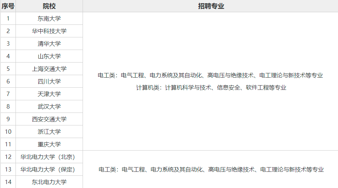Select the 重庆大学 cell

pyautogui.click(x=49, y=144)
